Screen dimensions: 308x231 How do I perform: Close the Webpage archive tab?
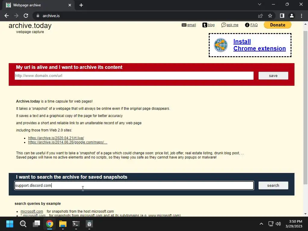(70, 5)
